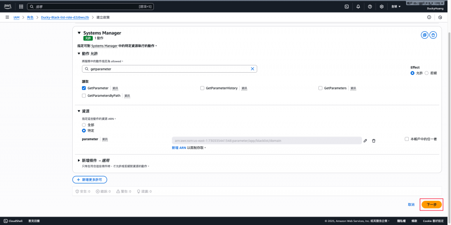The width and height of the screenshot is (451, 225).
Task: Open GetParameterHistory 資訊 link
Action: [x=244, y=89]
